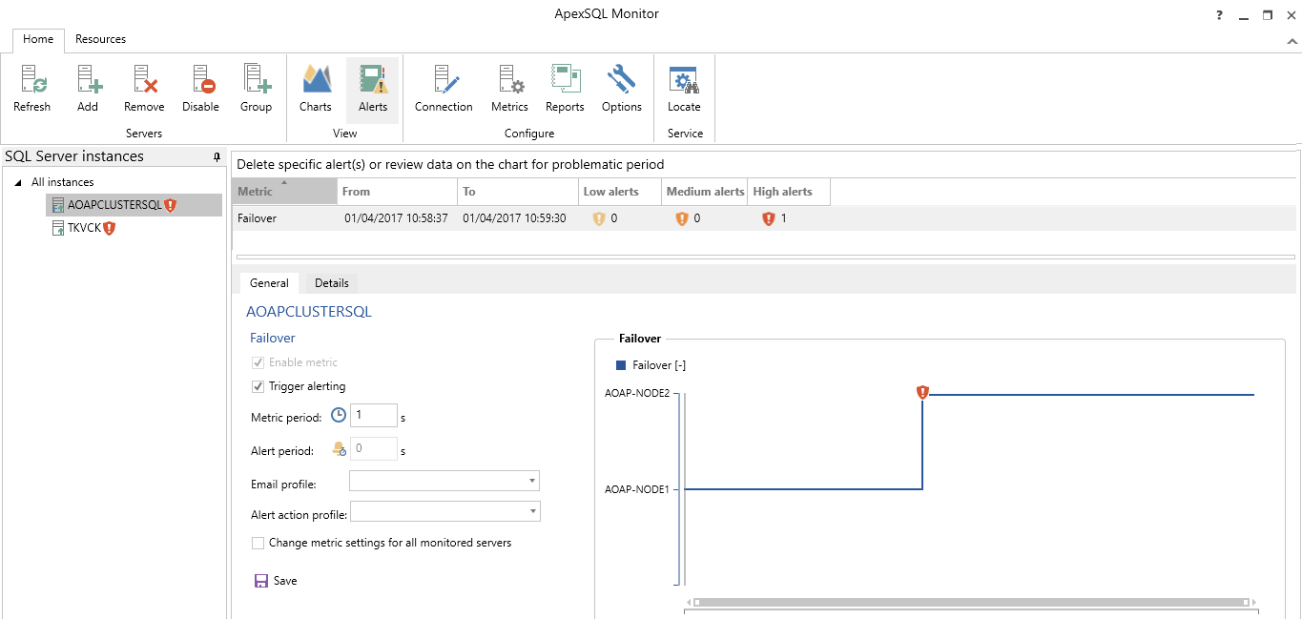Disable monitoring with the Disable icon
Screen dimensions: 1302x619
tap(200, 88)
